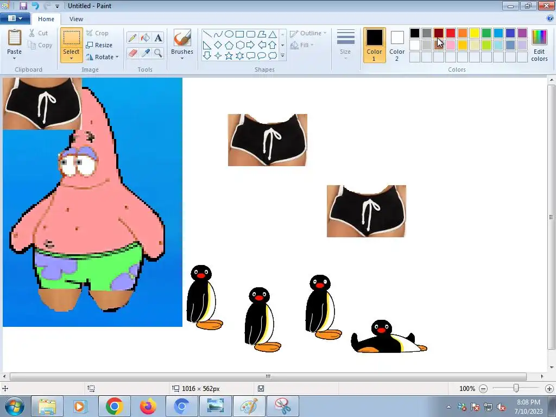Viewport: 556px width, 417px height.
Task: Choose the Rounded rectangular callout shape
Action: [x=251, y=56]
